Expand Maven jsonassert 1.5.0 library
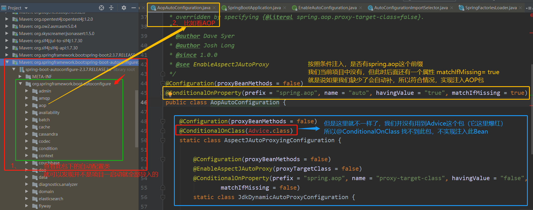The height and width of the screenshot is (210, 533). pos(7,33)
